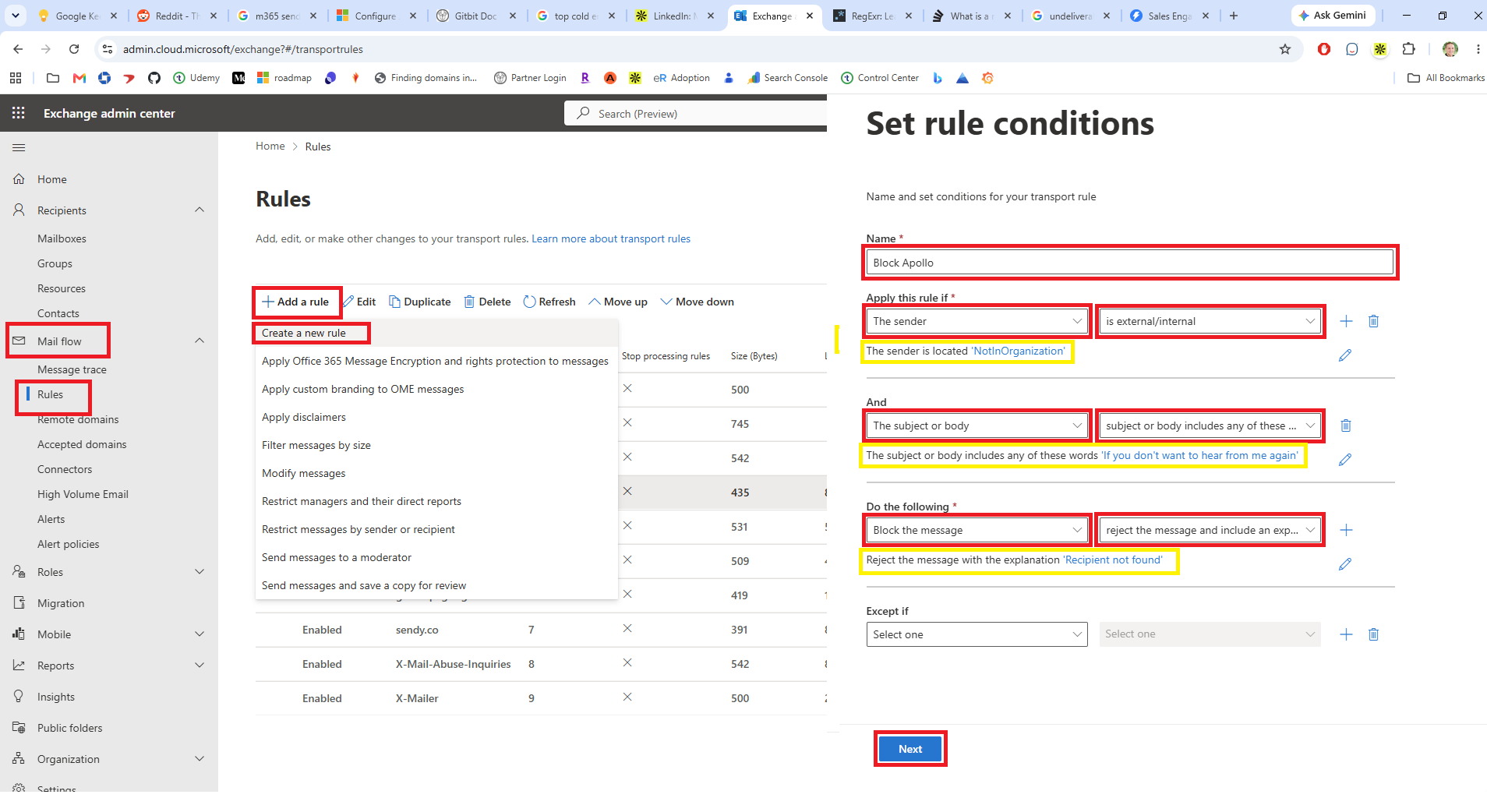Image resolution: width=1487 pixels, height=798 pixels.
Task: Edit the subject or body words pencil icon
Action: (x=1345, y=460)
